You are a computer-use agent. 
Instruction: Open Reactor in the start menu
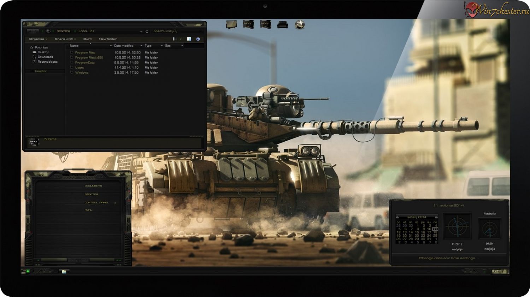click(x=92, y=194)
